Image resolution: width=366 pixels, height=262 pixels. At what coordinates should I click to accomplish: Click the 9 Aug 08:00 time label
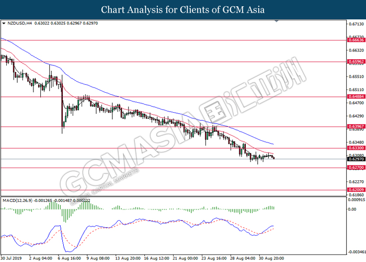coord(98,258)
